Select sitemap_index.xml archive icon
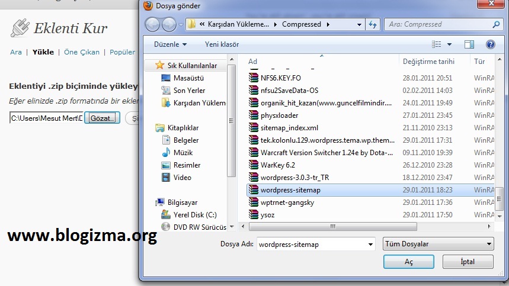This screenshot has width=509, height=286. tap(254, 127)
